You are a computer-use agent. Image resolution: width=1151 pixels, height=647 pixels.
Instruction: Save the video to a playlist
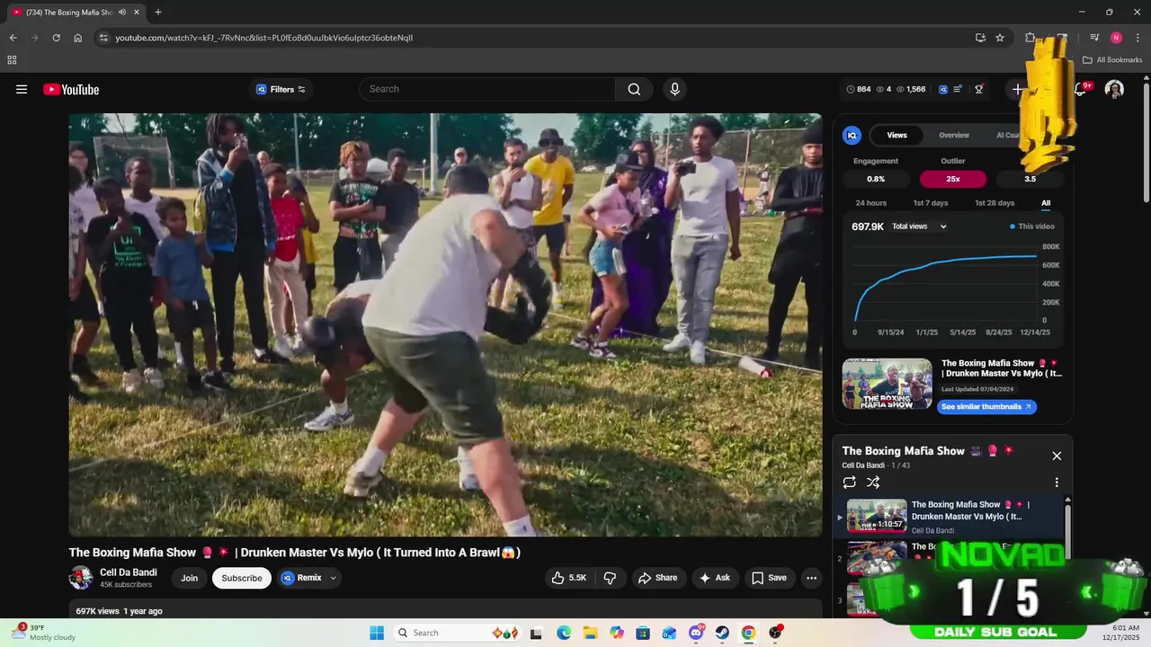pyautogui.click(x=769, y=578)
